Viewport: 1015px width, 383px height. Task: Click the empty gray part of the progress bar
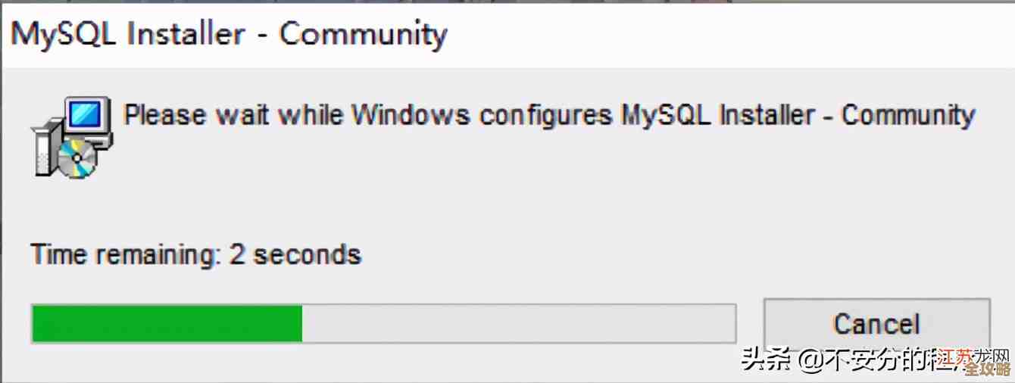[519, 324]
